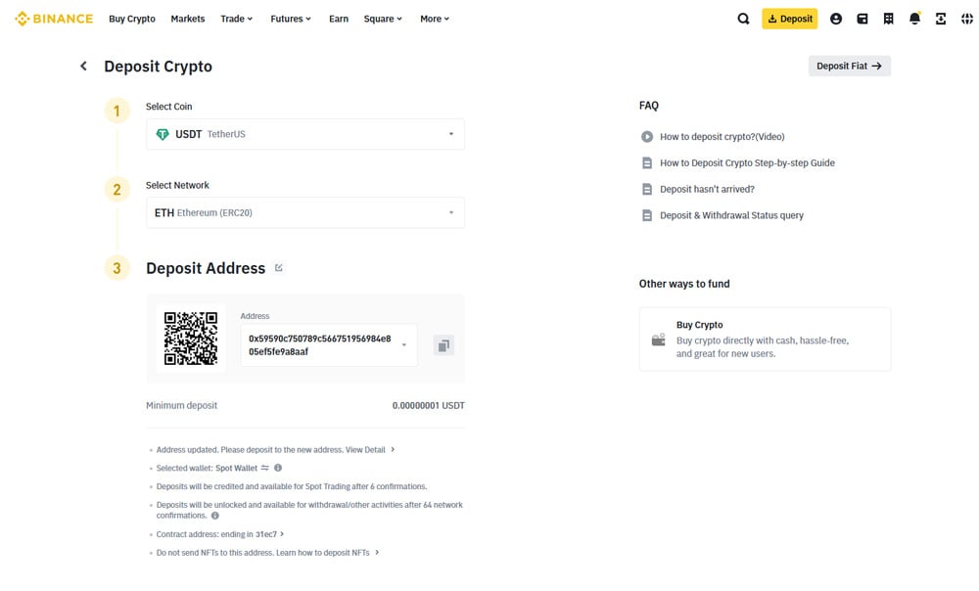The width and height of the screenshot is (979, 591).
Task: Switch wallet using the Spot Wallet swap icon
Action: pos(265,468)
